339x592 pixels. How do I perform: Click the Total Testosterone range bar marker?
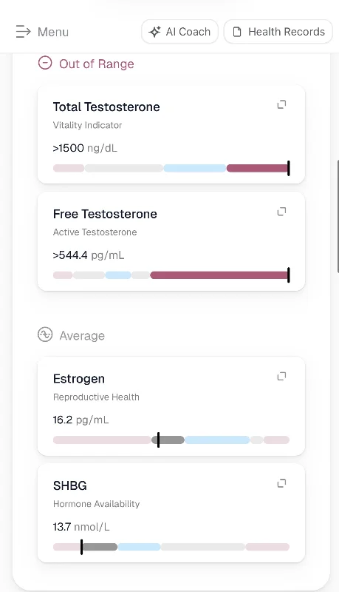[289, 168]
